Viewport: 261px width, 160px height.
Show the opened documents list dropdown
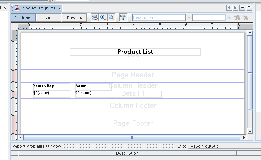pyautogui.click(x=242, y=8)
